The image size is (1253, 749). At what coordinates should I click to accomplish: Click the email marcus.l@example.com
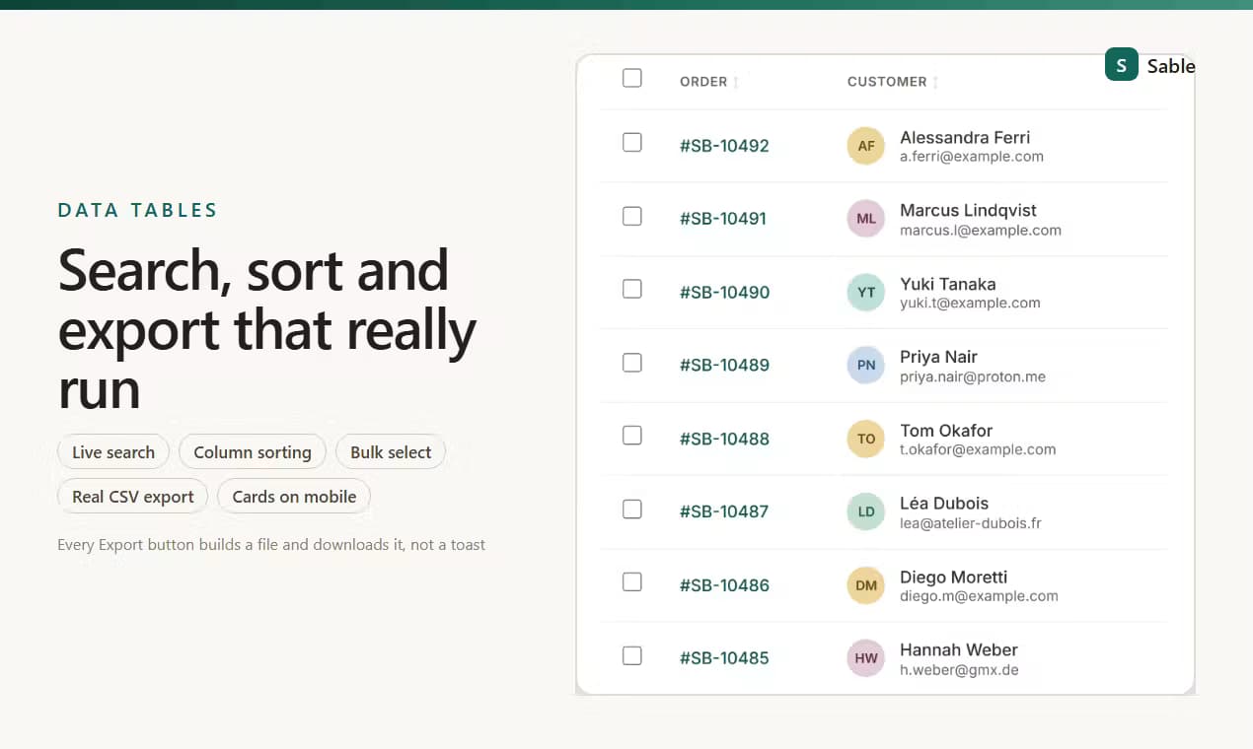tap(981, 231)
